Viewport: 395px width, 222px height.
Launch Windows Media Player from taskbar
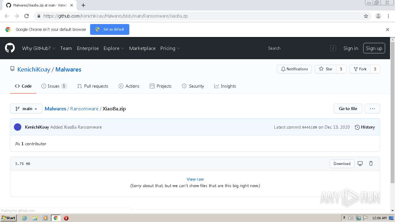[x=45, y=218]
